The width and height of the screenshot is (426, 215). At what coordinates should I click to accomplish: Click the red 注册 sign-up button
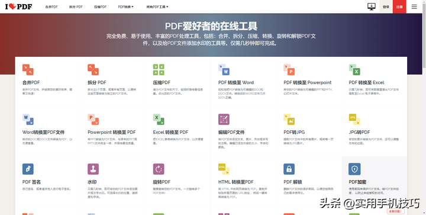tap(399, 7)
